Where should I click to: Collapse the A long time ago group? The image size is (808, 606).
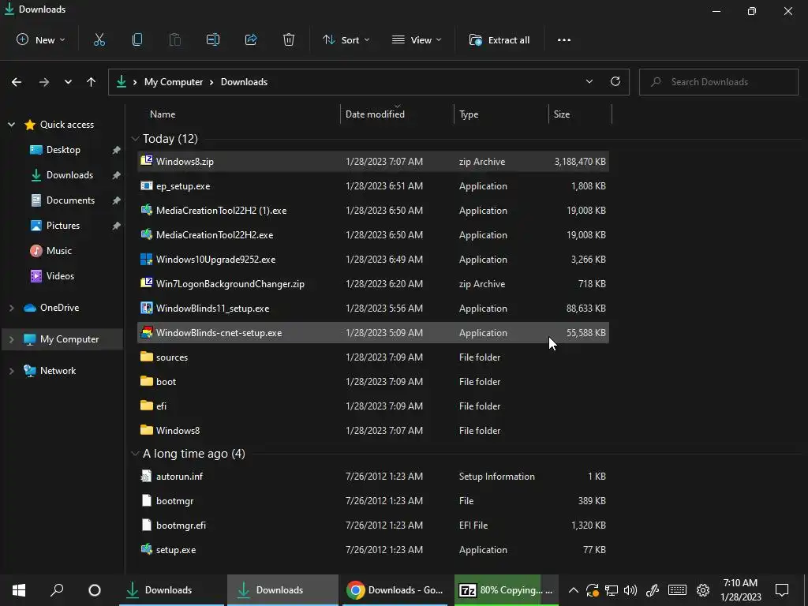(135, 454)
